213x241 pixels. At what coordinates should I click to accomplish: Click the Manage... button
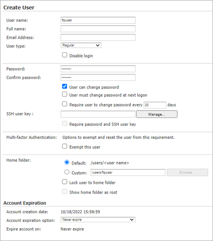(157, 114)
